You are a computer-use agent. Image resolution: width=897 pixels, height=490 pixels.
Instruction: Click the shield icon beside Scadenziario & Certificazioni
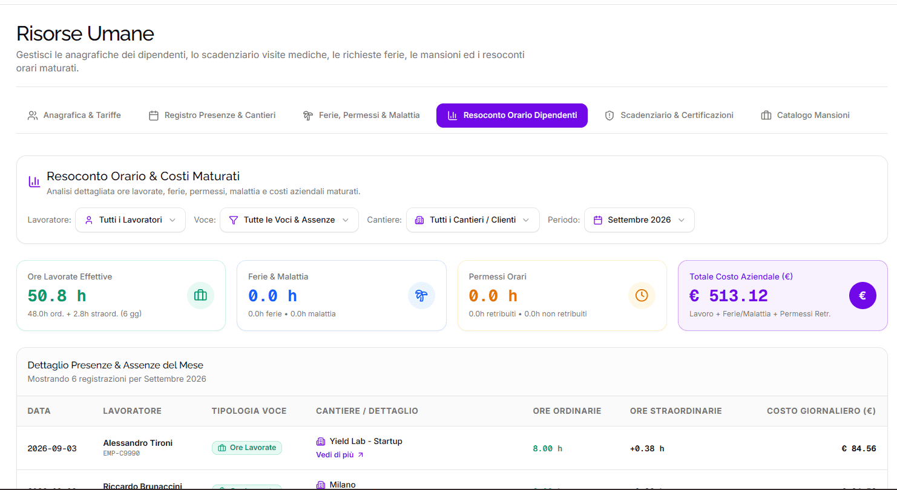click(609, 116)
